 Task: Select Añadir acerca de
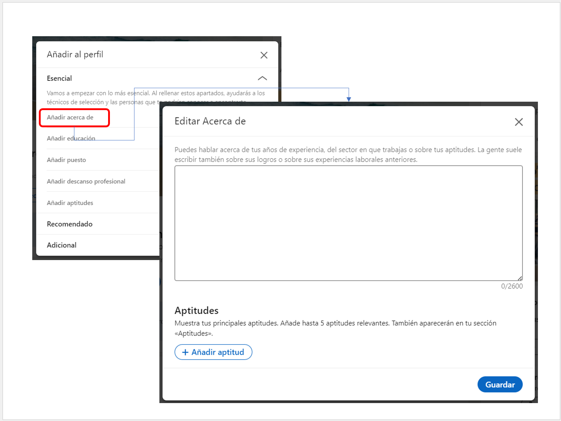click(x=70, y=117)
